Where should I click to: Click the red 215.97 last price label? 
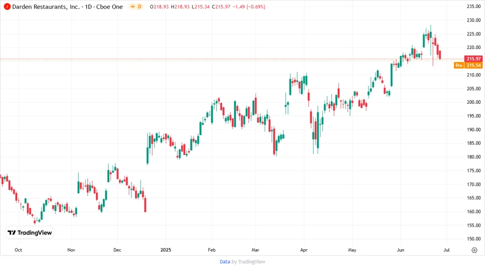coord(474,59)
